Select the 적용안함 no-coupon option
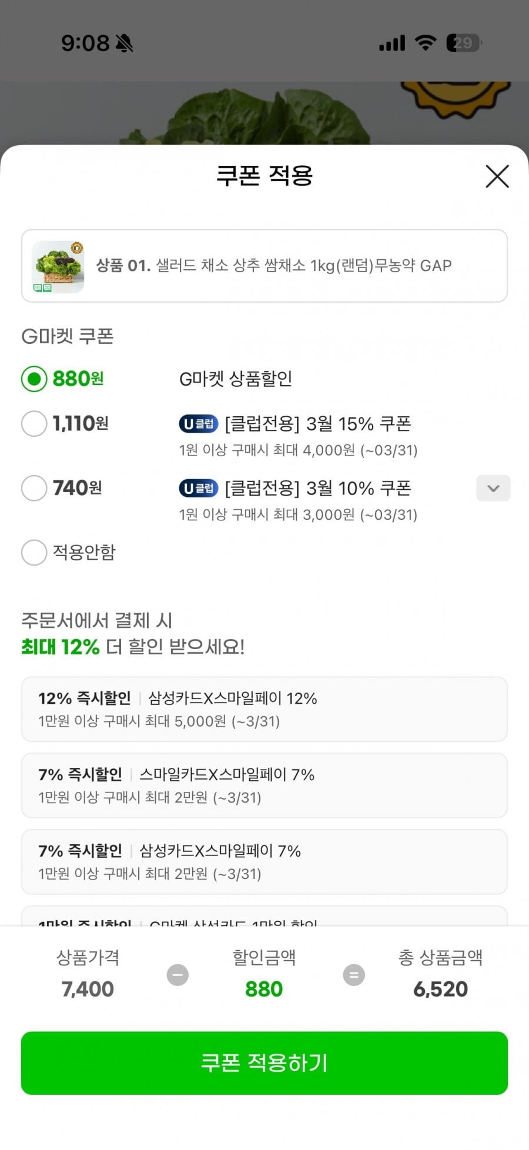The width and height of the screenshot is (529, 1150). [x=34, y=553]
